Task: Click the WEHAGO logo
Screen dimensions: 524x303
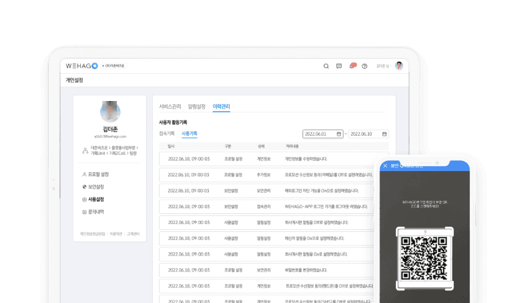Action: pyautogui.click(x=81, y=66)
